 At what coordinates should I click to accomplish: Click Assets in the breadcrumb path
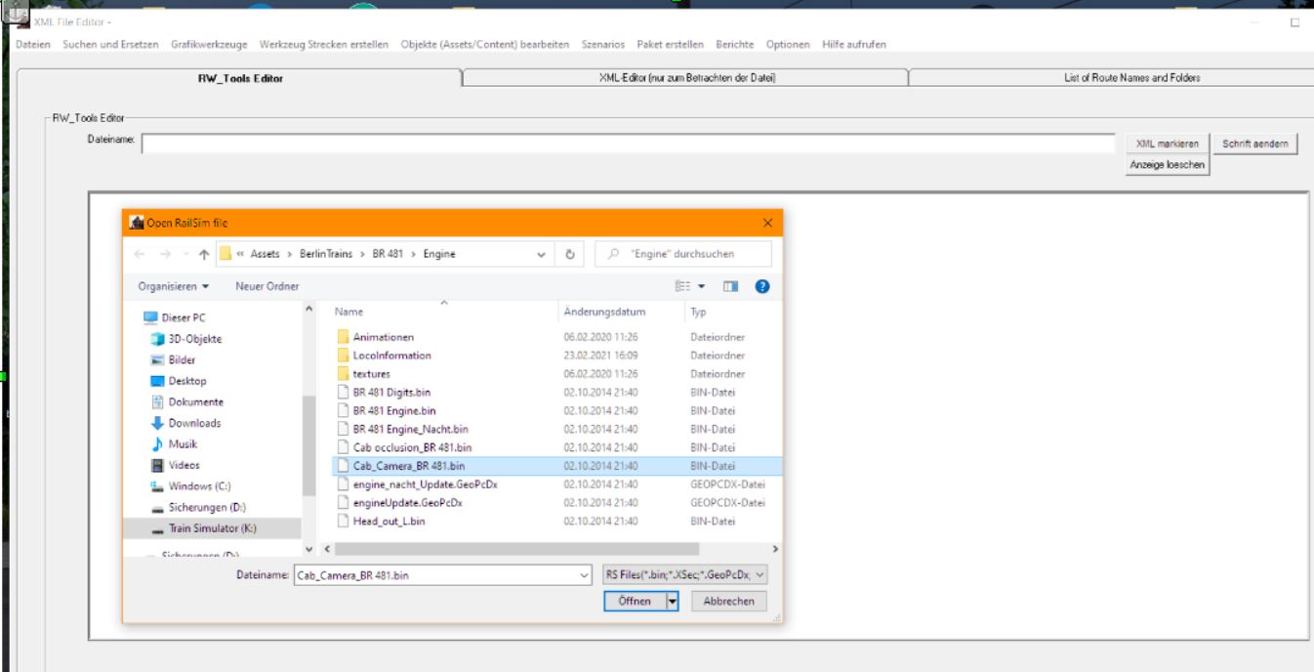(x=264, y=254)
